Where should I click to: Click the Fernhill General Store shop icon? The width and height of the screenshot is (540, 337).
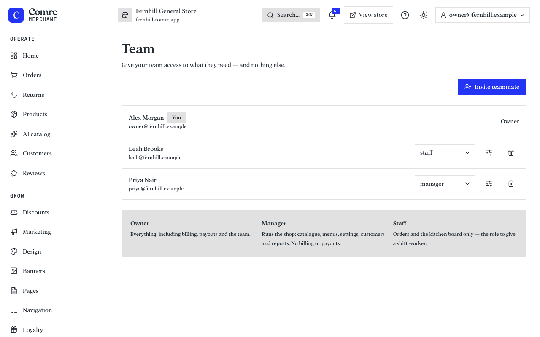pos(125,15)
